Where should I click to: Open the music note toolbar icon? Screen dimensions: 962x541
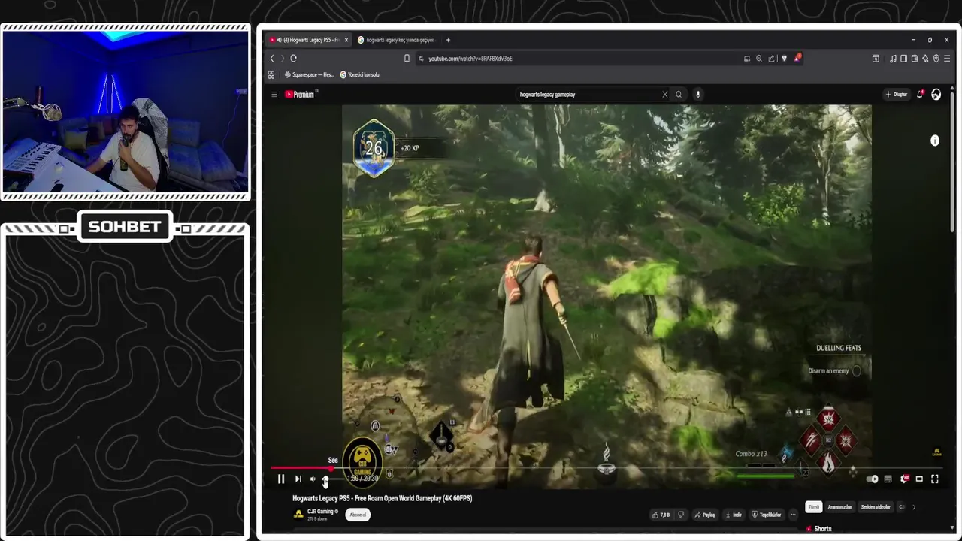click(x=893, y=58)
